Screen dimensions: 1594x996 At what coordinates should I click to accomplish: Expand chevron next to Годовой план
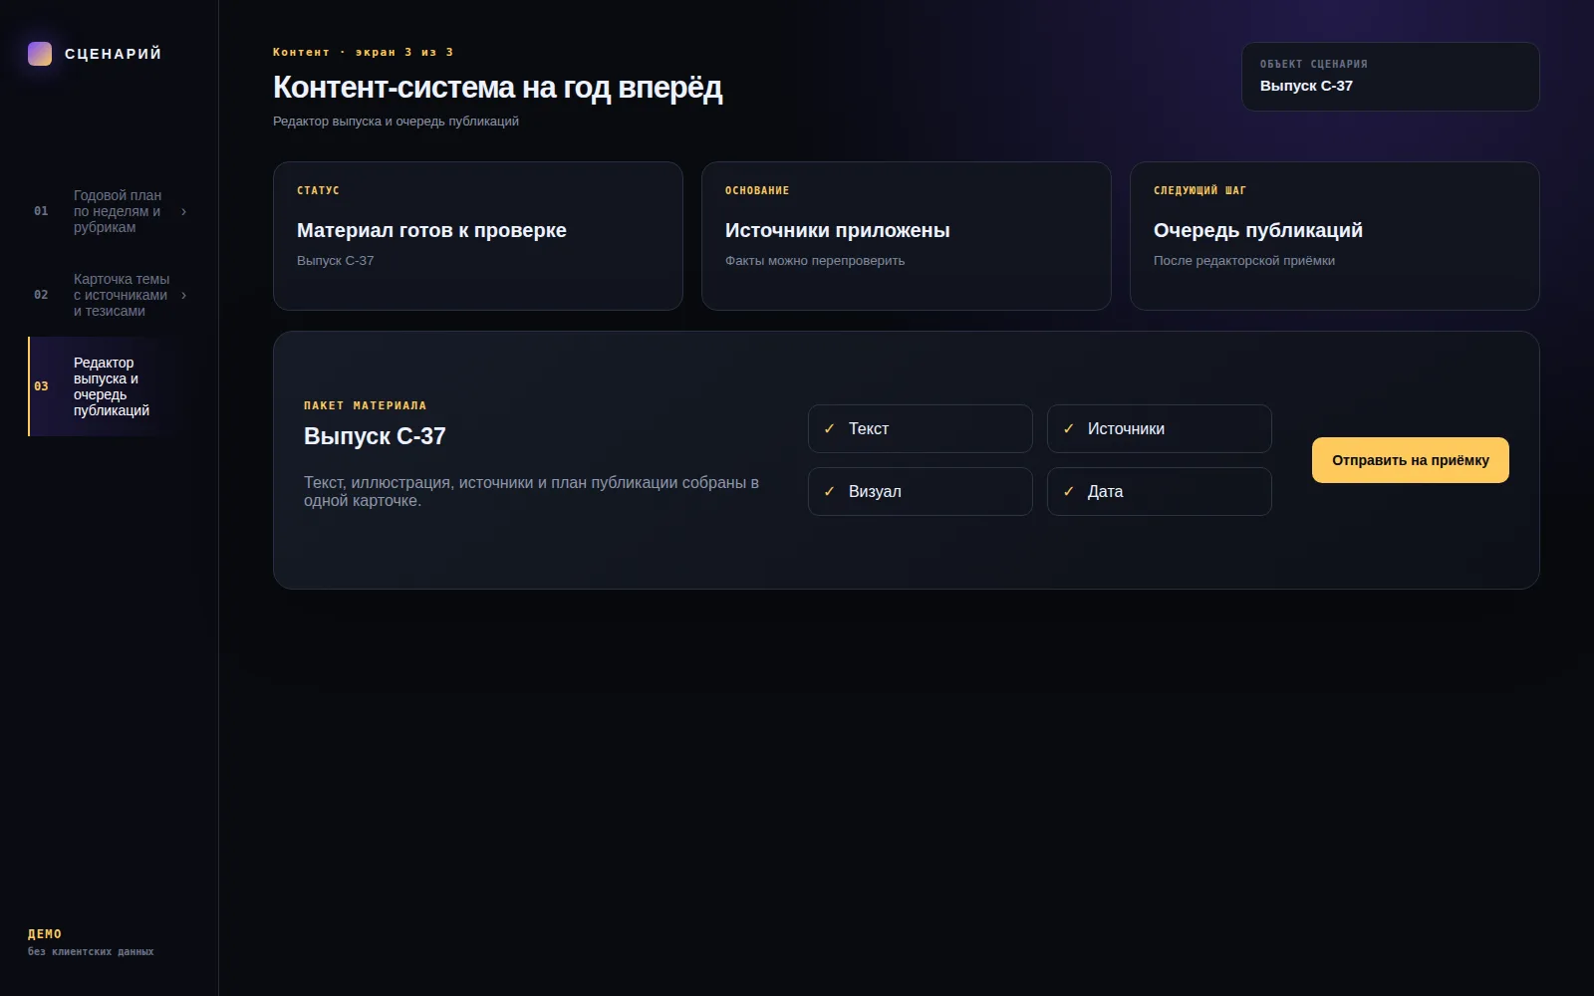183,211
